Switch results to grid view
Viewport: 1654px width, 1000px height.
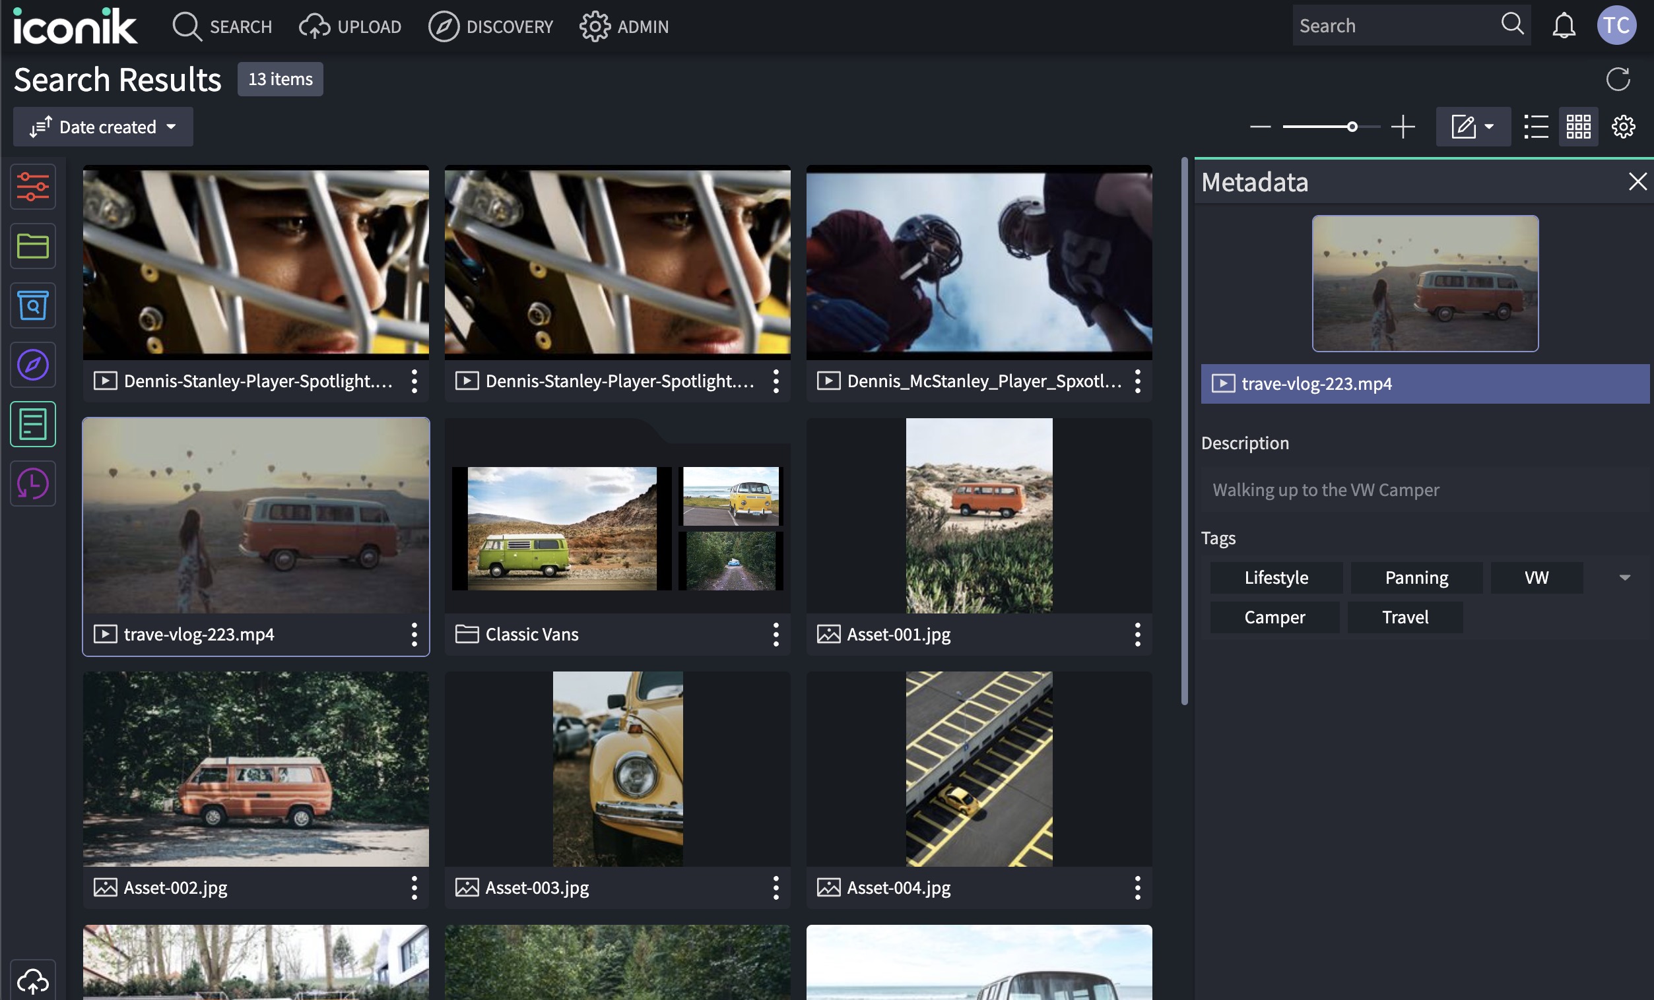tap(1579, 126)
